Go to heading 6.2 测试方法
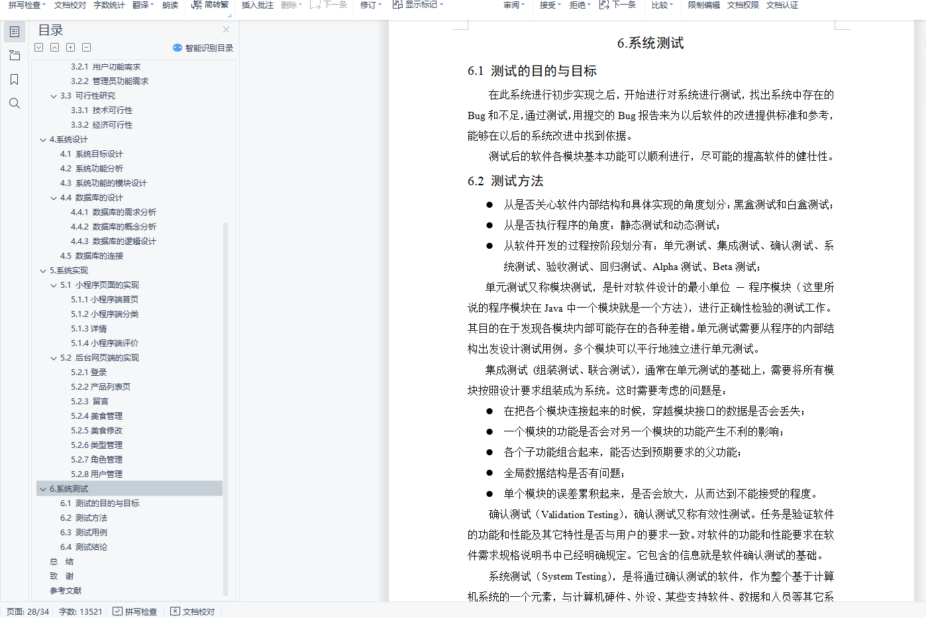Screen dimensions: 926x618 [83, 518]
